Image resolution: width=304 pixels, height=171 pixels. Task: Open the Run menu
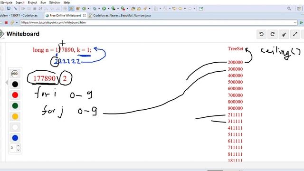point(43,2)
